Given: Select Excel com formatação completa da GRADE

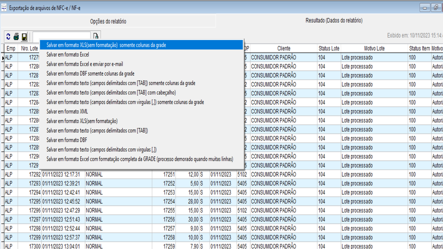Looking at the screenshot, I should (x=140, y=159).
